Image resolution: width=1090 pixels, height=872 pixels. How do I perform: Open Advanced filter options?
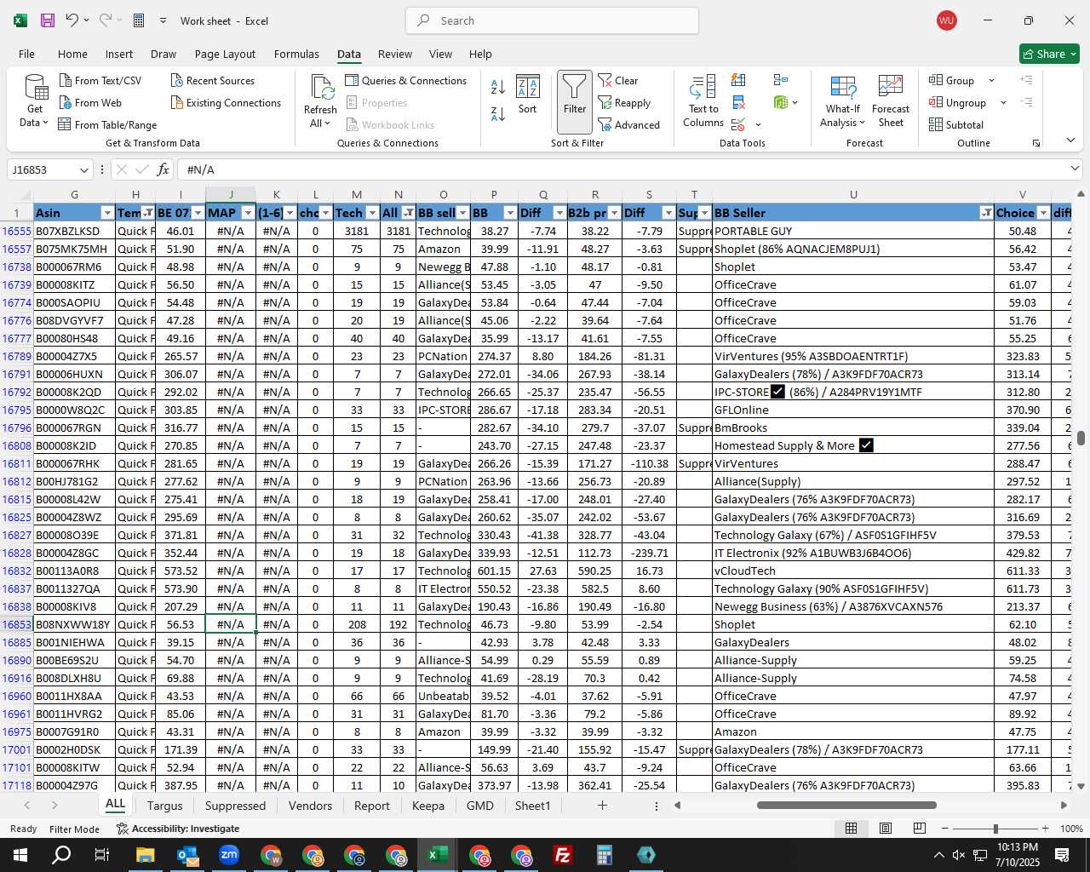click(629, 124)
